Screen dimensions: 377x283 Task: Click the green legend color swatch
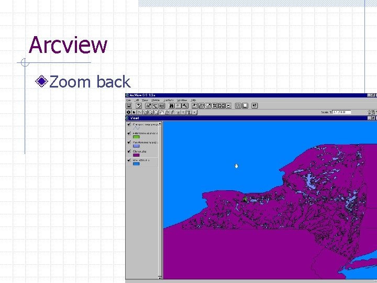(x=136, y=137)
